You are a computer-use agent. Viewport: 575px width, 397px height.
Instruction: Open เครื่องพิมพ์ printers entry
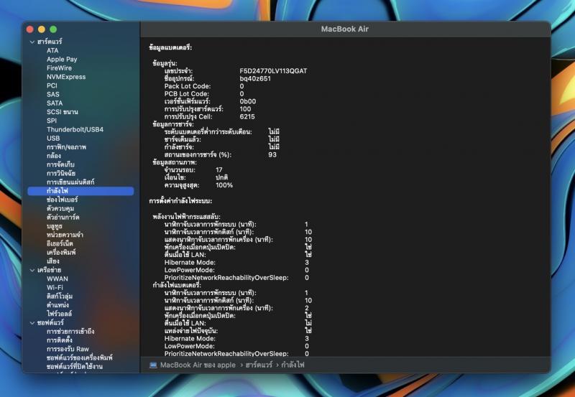pyautogui.click(x=61, y=252)
